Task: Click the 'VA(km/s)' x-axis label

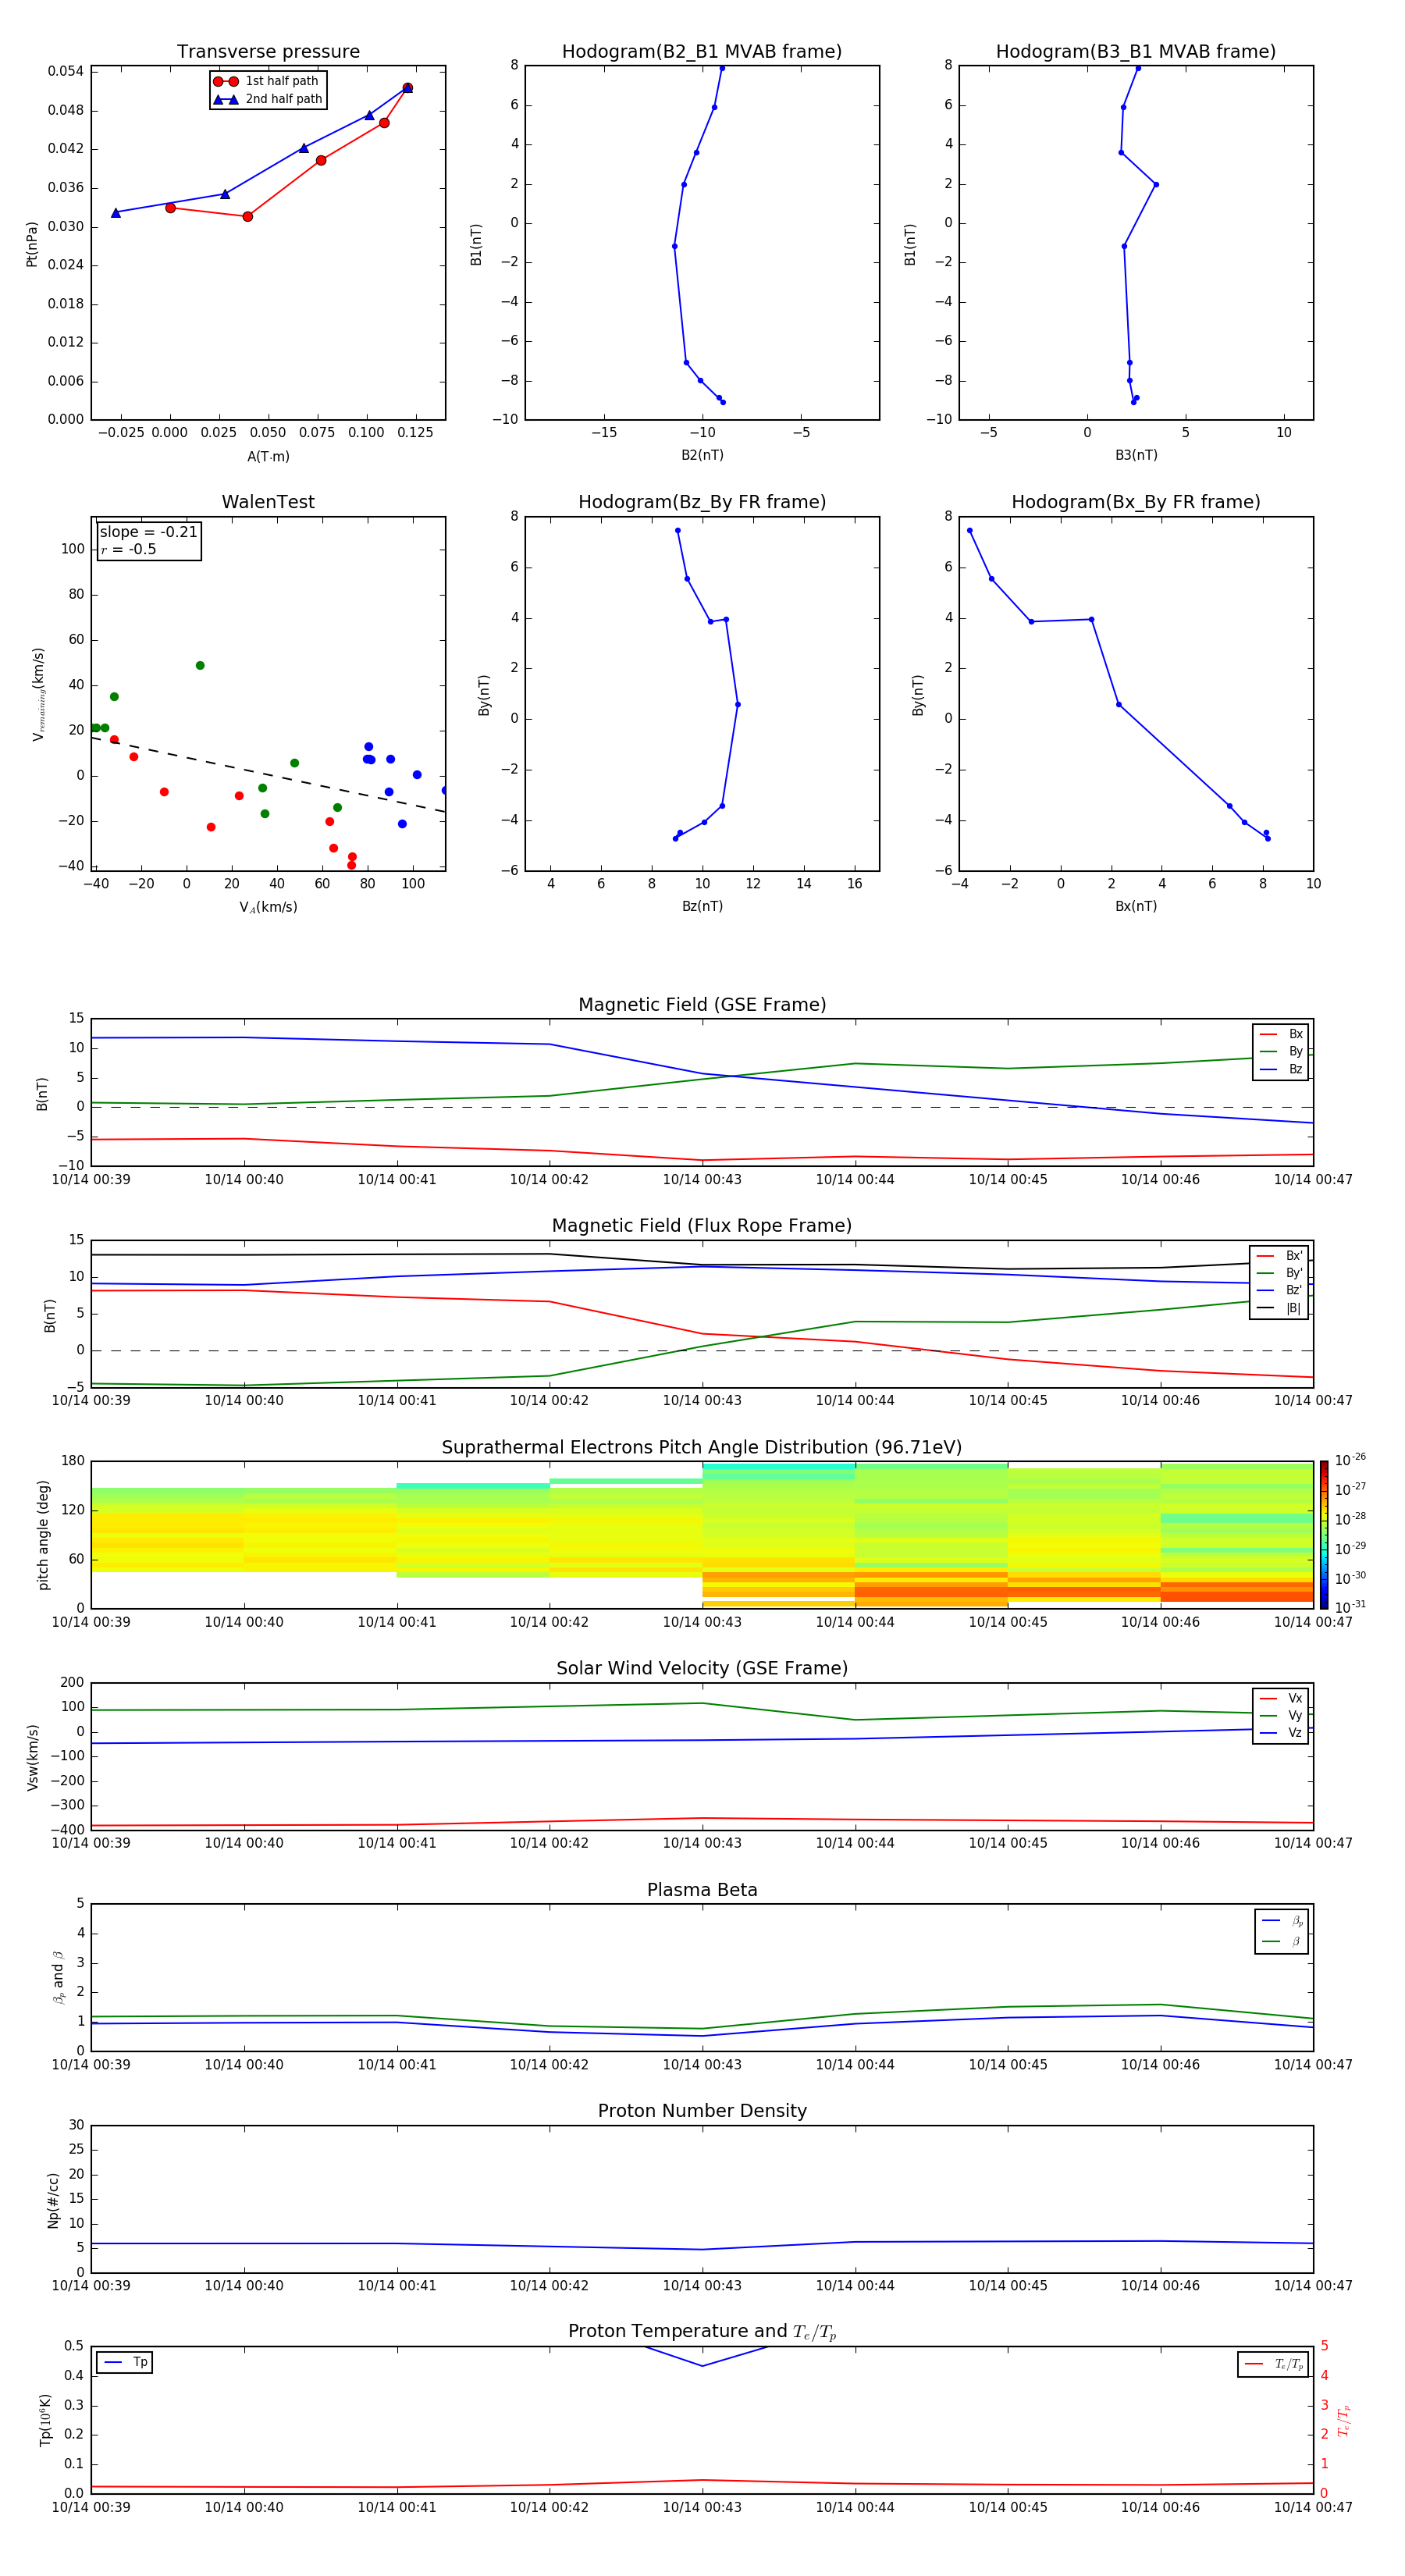Action: pos(268,907)
